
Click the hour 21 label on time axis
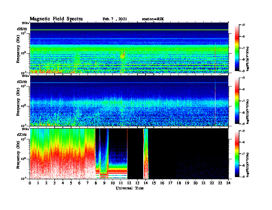(x=203, y=183)
